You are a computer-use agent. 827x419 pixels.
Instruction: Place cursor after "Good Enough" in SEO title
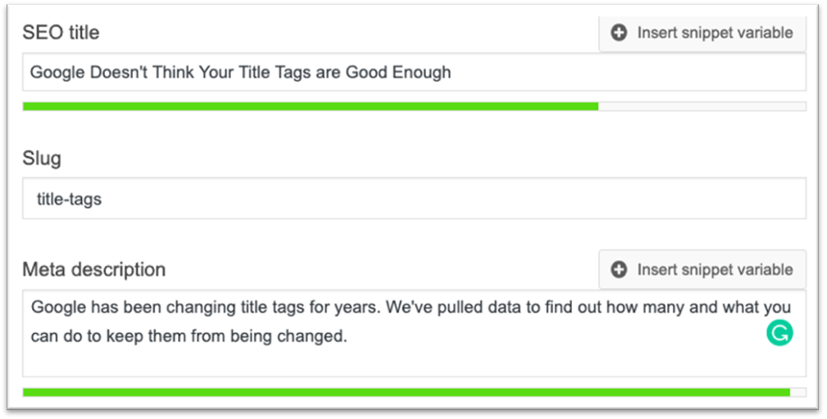[x=452, y=72]
